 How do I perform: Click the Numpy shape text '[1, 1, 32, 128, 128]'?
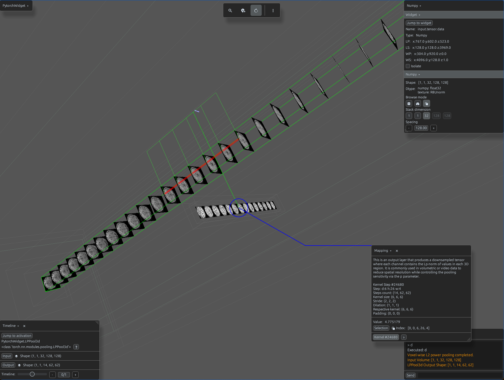(x=433, y=83)
